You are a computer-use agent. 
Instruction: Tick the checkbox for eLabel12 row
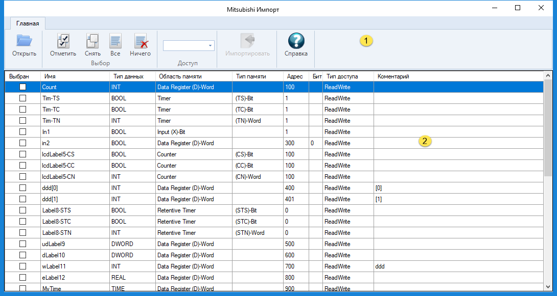pyautogui.click(x=22, y=278)
